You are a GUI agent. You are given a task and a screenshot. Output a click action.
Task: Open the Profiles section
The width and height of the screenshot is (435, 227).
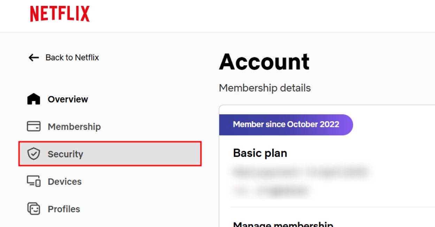coord(63,209)
